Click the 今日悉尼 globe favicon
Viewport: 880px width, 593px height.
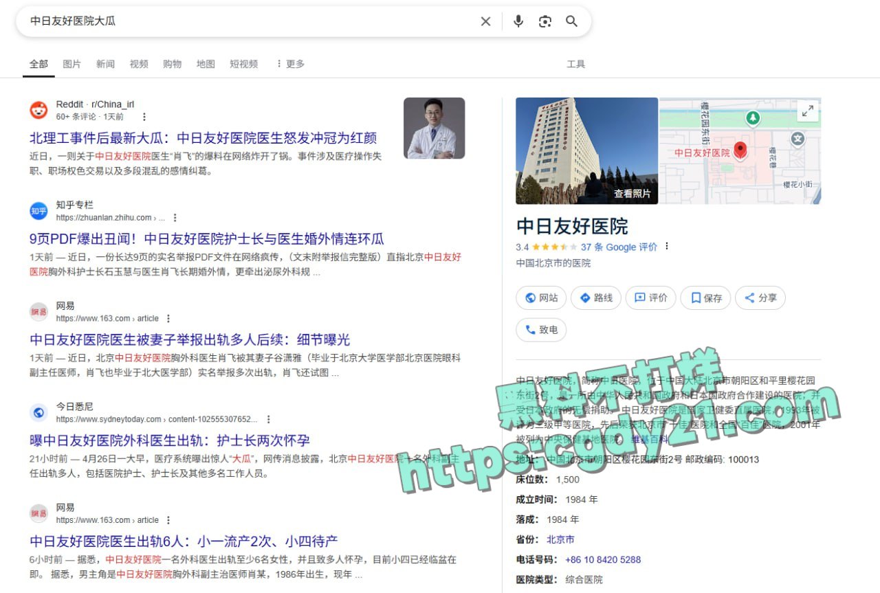click(x=39, y=412)
